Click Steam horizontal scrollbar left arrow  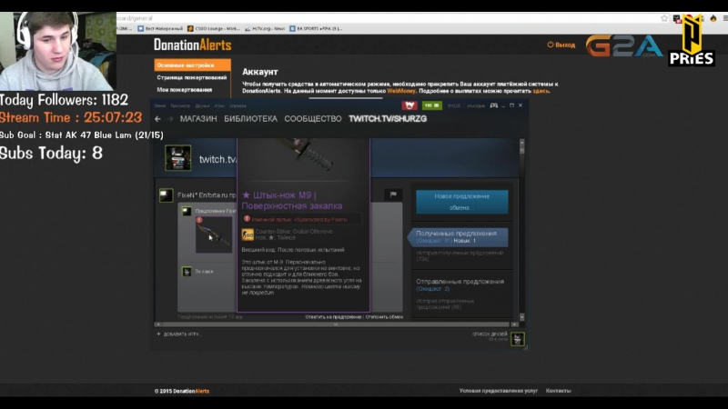pyautogui.click(x=158, y=324)
